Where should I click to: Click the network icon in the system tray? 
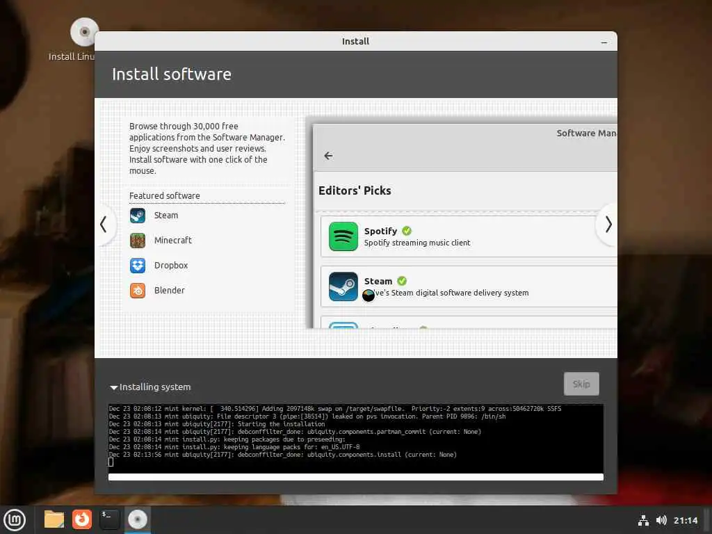click(x=643, y=520)
